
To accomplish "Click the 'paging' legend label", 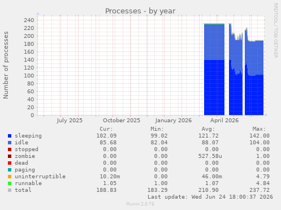I will 25,170.
